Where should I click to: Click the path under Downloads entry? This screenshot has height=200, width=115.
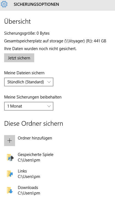[29, 193]
